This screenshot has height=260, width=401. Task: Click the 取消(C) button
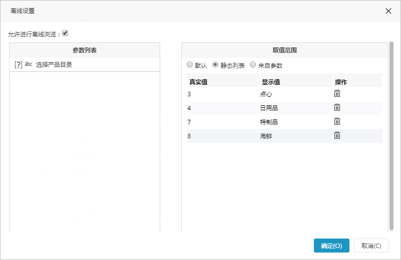coord(371,246)
